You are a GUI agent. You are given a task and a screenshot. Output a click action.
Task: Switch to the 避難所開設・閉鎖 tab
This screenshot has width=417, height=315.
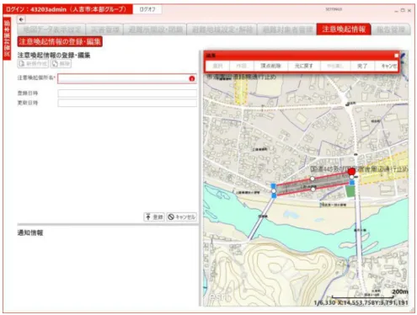coord(155,29)
